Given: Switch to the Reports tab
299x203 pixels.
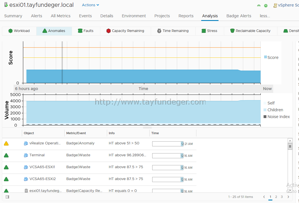Looking at the screenshot, I should click(186, 16).
